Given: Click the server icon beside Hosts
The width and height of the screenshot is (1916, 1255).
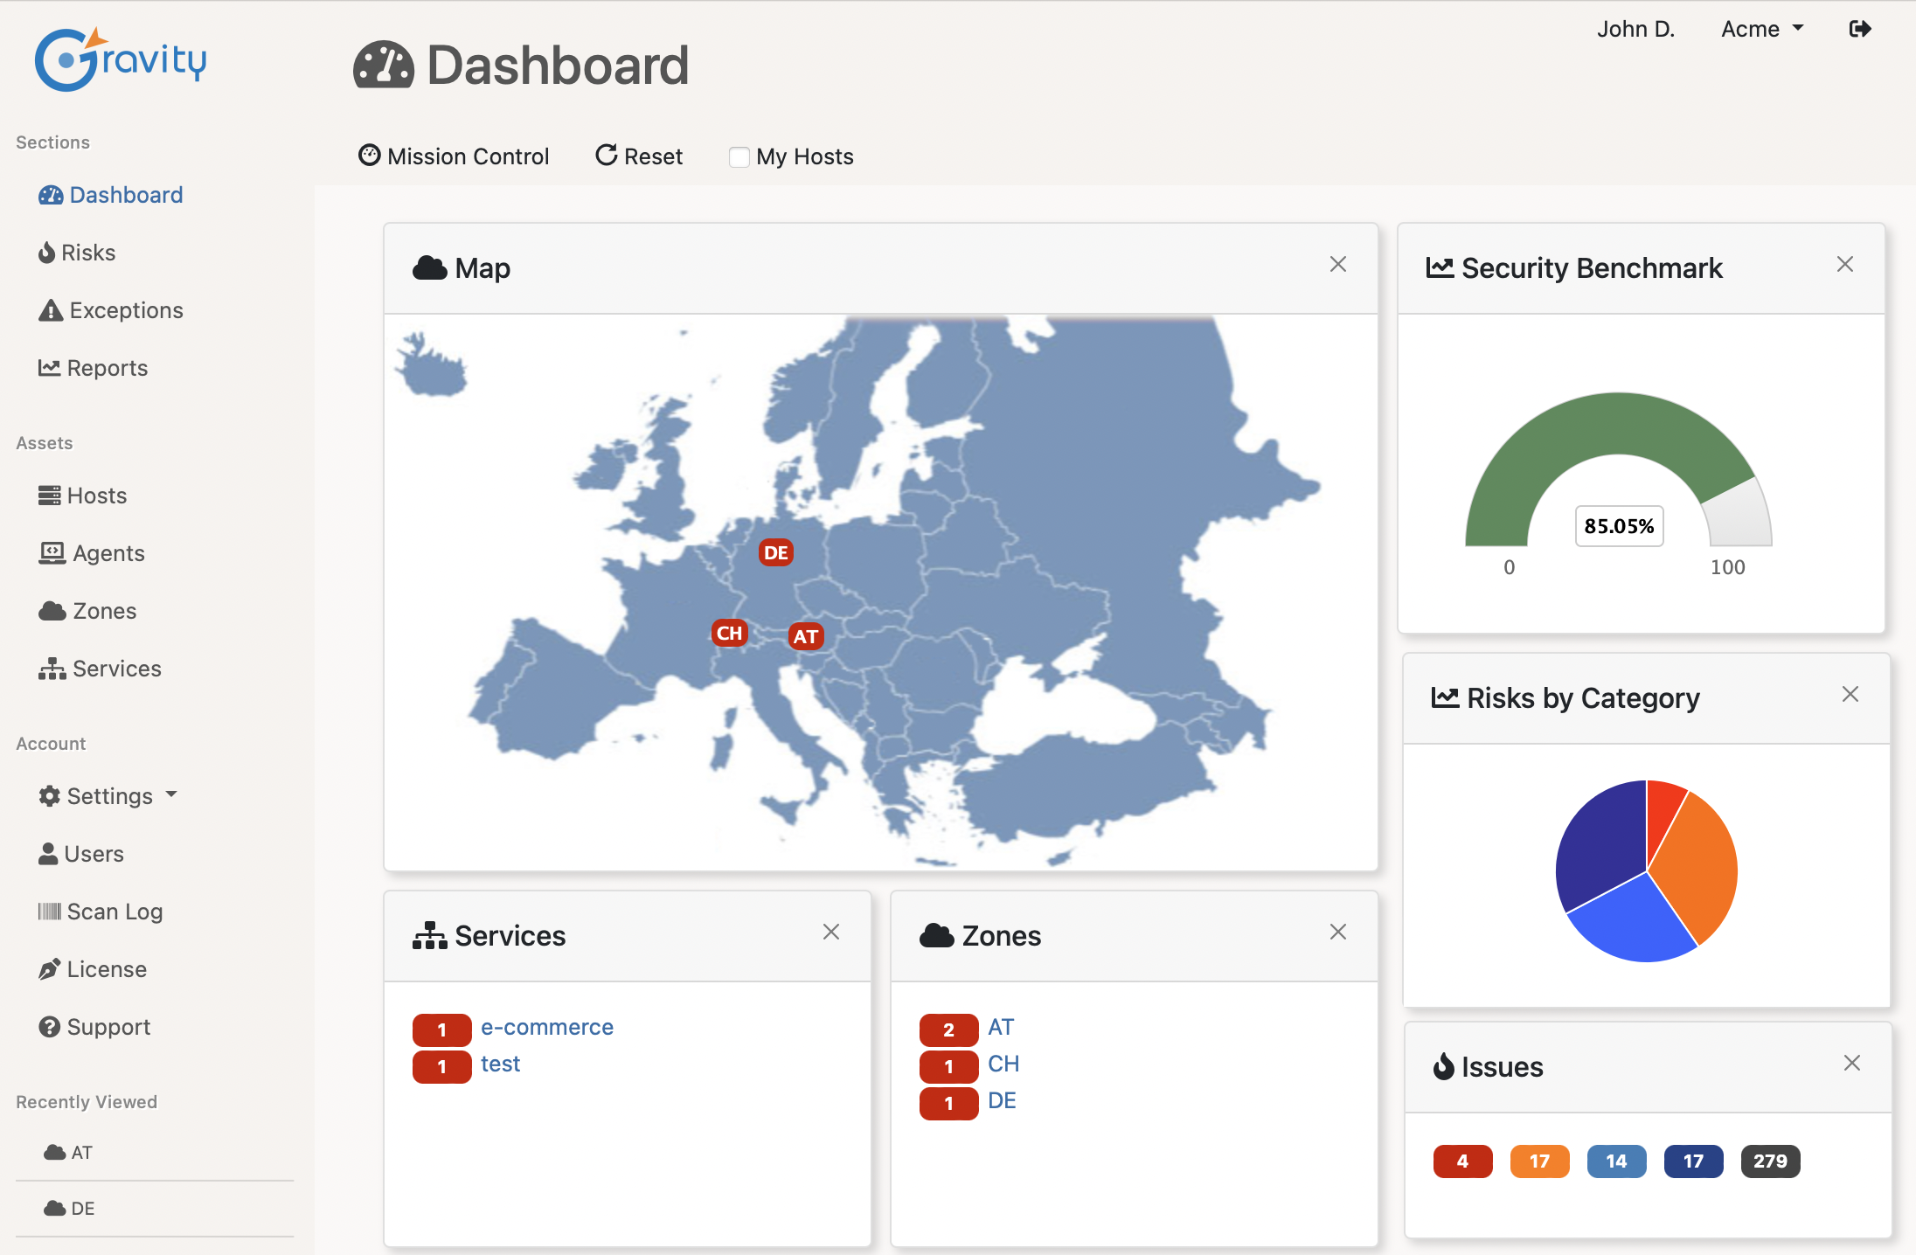Looking at the screenshot, I should [50, 496].
